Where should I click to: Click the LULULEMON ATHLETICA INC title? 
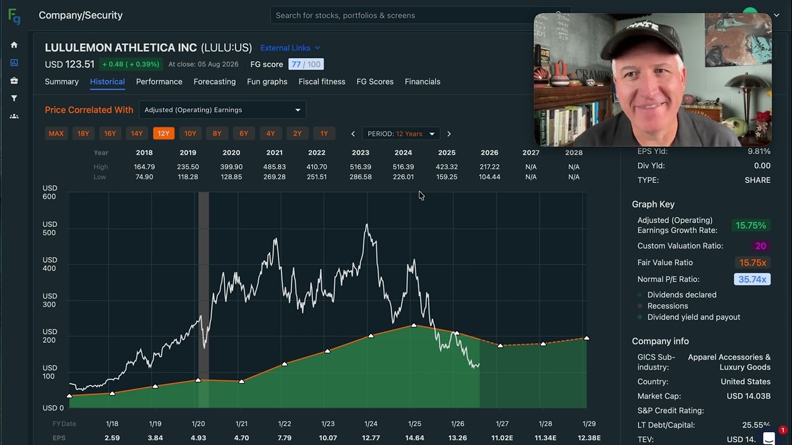click(121, 48)
